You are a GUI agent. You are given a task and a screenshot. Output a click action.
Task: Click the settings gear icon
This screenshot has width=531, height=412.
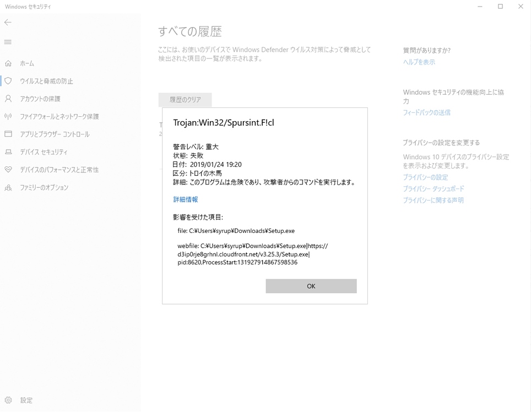tap(8, 400)
